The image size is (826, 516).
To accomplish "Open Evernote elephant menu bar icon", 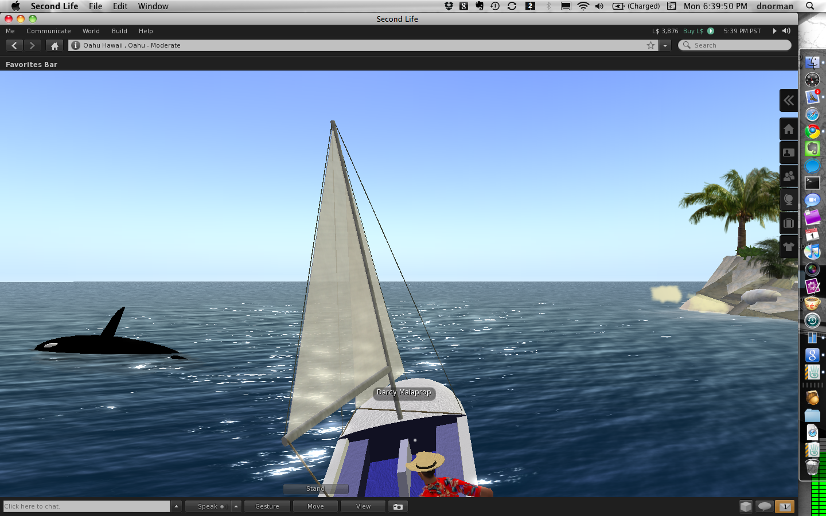I will click(480, 6).
